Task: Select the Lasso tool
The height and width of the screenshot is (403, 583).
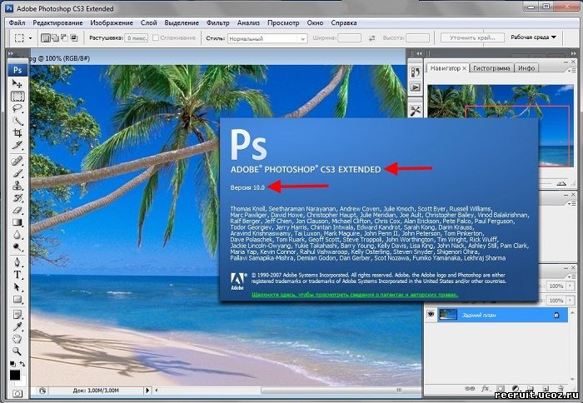Action: 17,108
